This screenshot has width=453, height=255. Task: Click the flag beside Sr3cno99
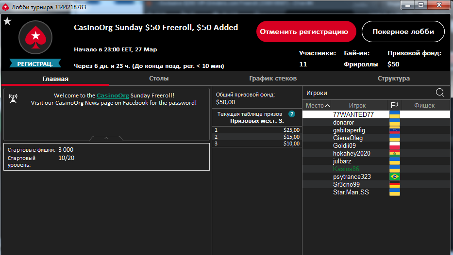pos(395,184)
